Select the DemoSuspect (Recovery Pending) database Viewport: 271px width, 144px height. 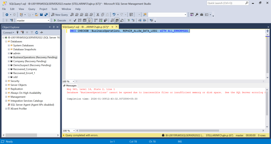pos(32,65)
